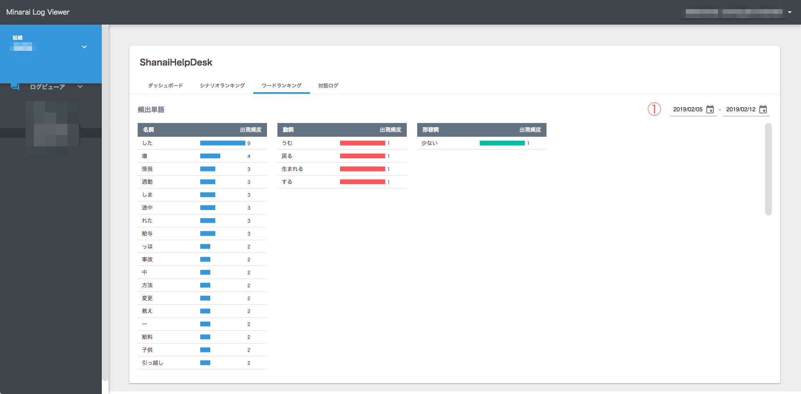Screen dimensions: 801x394
Task: Select the verb row 生まれる
Action: pos(342,169)
